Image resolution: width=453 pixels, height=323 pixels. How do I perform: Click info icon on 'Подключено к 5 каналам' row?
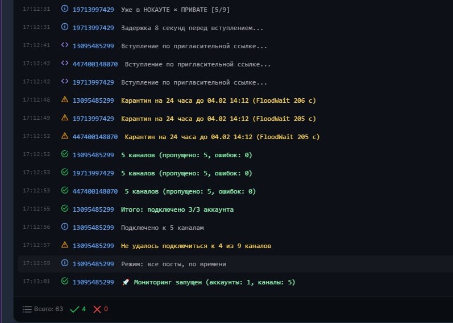tap(65, 226)
